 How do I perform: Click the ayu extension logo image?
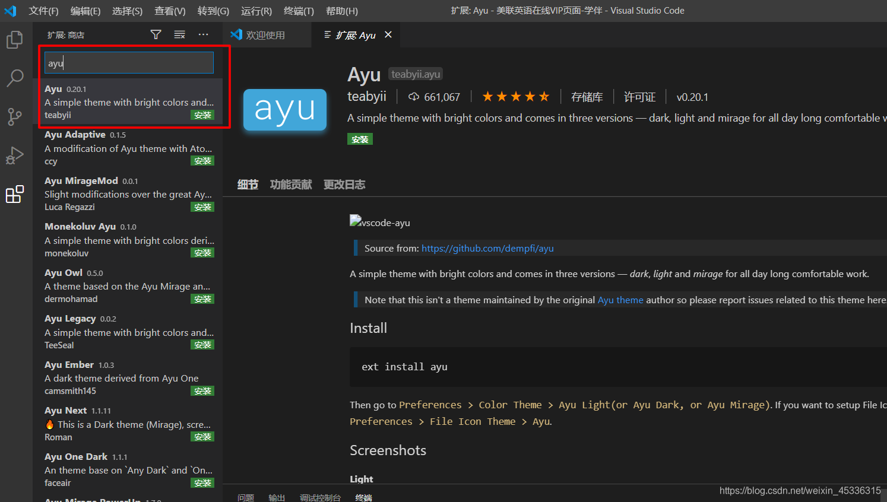(x=285, y=110)
